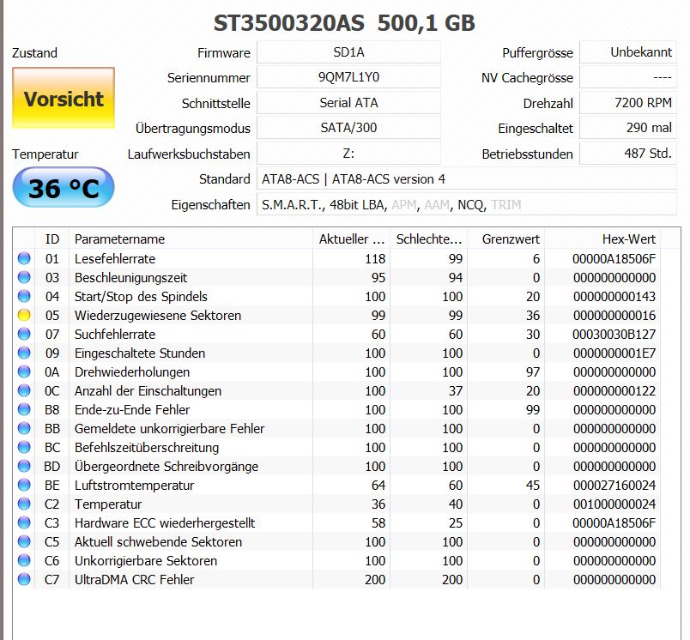The height and width of the screenshot is (640, 690).
Task: Click the status orb for Aktuell schwebende Sektoren
Action: [24, 542]
